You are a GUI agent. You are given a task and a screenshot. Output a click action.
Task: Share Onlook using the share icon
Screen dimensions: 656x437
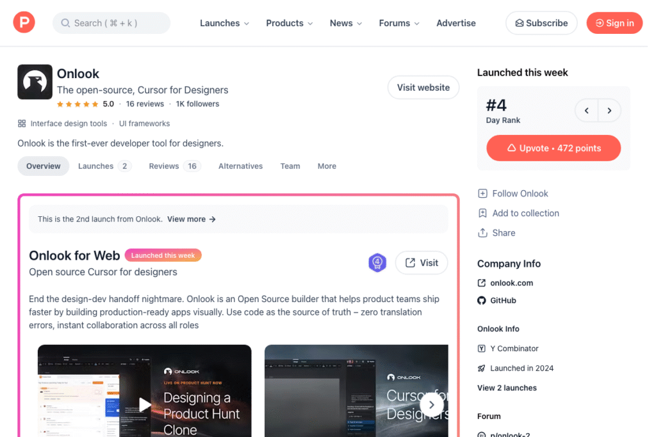tap(482, 233)
